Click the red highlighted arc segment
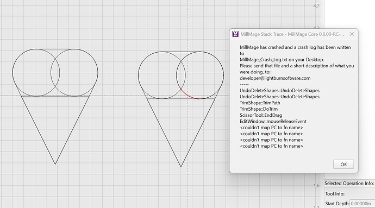 click(187, 95)
